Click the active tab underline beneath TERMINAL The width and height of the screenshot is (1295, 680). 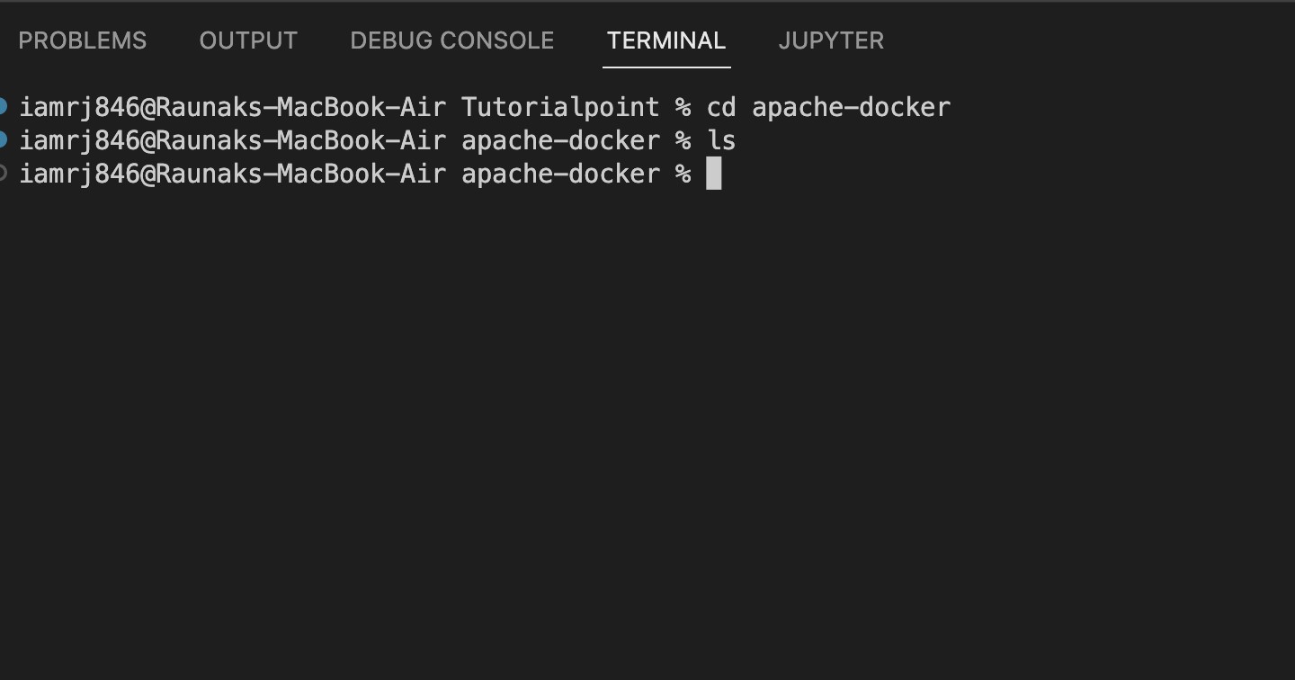coord(665,66)
